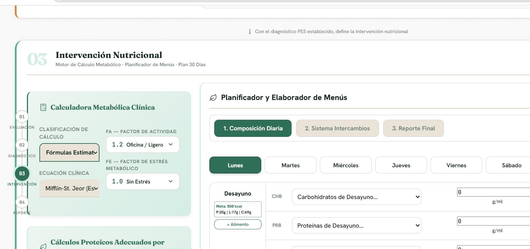Open the Clasificación de Cálculo dropdown
530x249 pixels.
click(69, 152)
